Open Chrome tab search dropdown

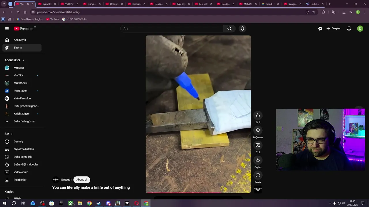point(4,4)
